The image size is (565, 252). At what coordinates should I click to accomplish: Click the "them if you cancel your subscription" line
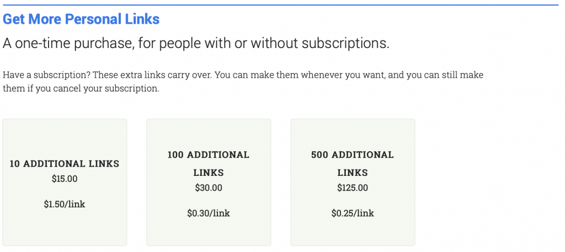point(81,88)
